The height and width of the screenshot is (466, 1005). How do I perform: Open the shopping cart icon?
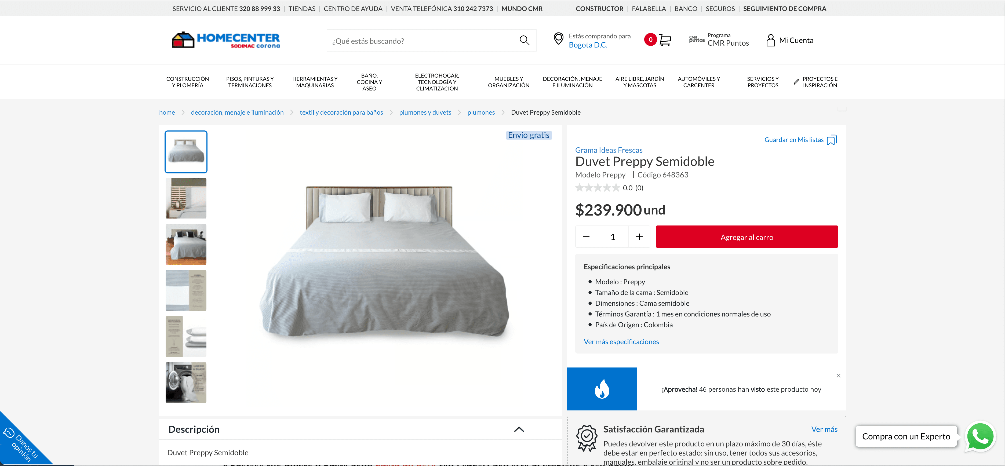665,40
